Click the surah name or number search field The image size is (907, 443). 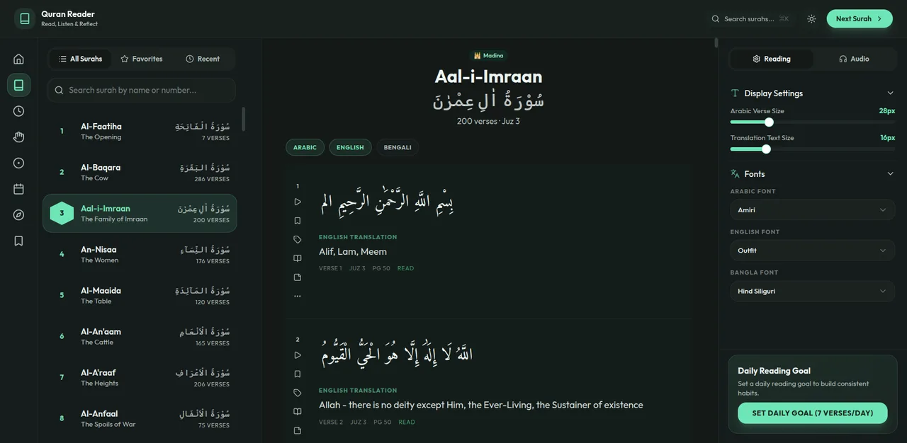pyautogui.click(x=142, y=90)
